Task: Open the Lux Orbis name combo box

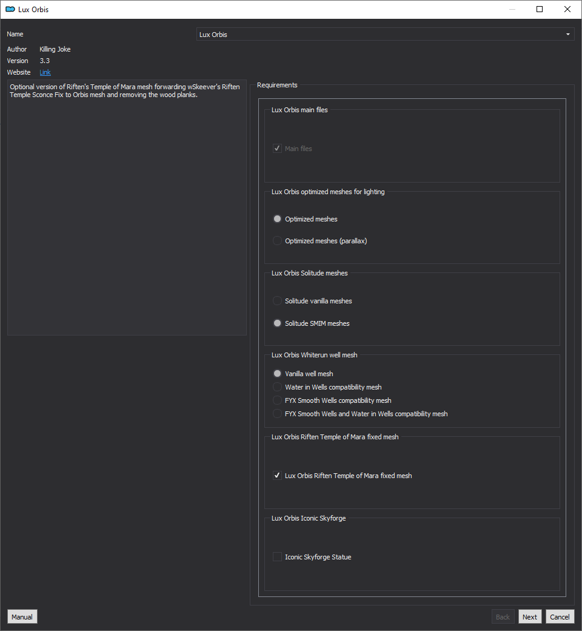Action: coord(385,34)
